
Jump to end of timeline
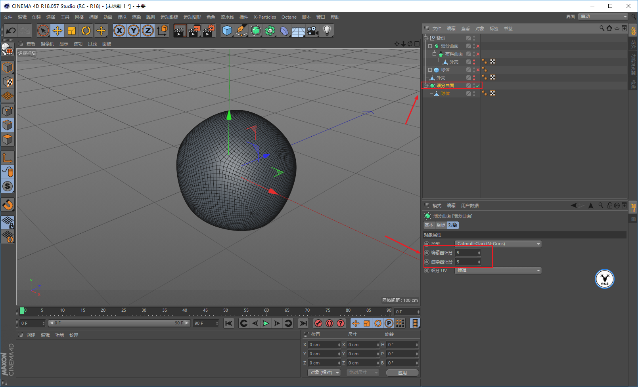pos(303,323)
